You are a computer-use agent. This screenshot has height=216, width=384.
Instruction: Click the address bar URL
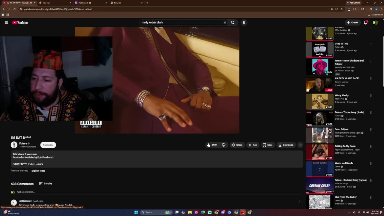(x=58, y=9)
